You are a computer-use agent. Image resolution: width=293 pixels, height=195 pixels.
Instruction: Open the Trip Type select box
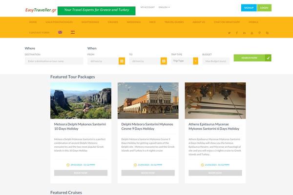[x=185, y=61]
